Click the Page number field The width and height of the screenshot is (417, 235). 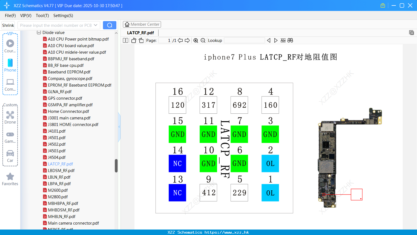coord(165,40)
